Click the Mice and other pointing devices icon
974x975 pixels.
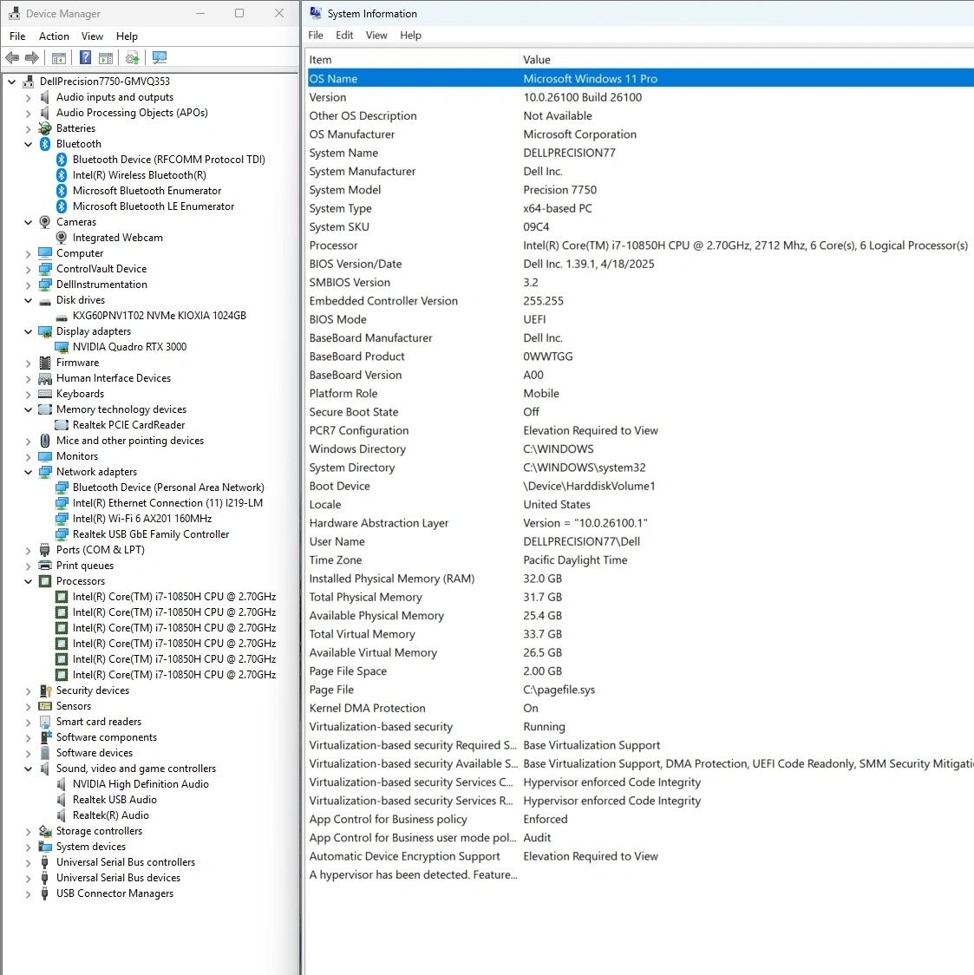tap(45, 441)
